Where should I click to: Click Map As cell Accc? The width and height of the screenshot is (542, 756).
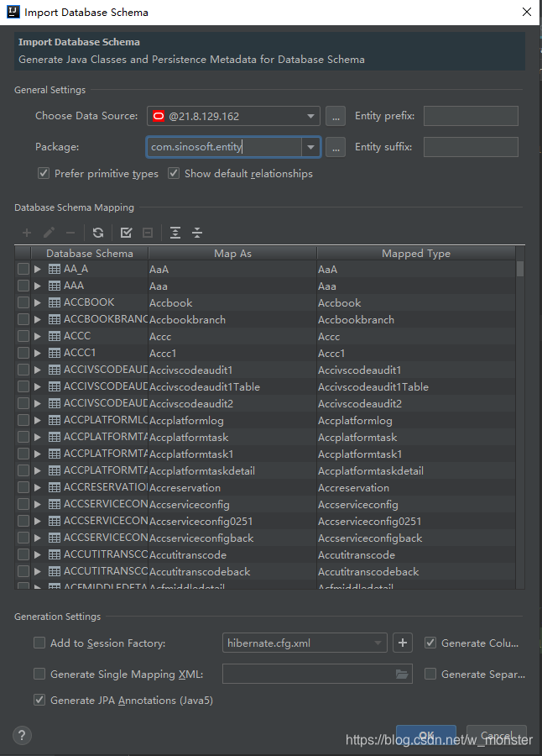pos(232,337)
